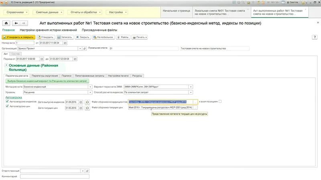The width and height of the screenshot is (321, 180).
Task: Click the Утвердить и закрыть button
Action: coord(18,37)
